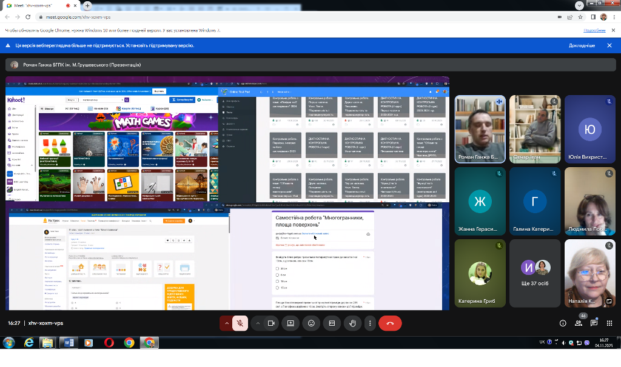The height and width of the screenshot is (367, 621).
Task: Unmute the microphone in Meet
Action: coord(240,323)
